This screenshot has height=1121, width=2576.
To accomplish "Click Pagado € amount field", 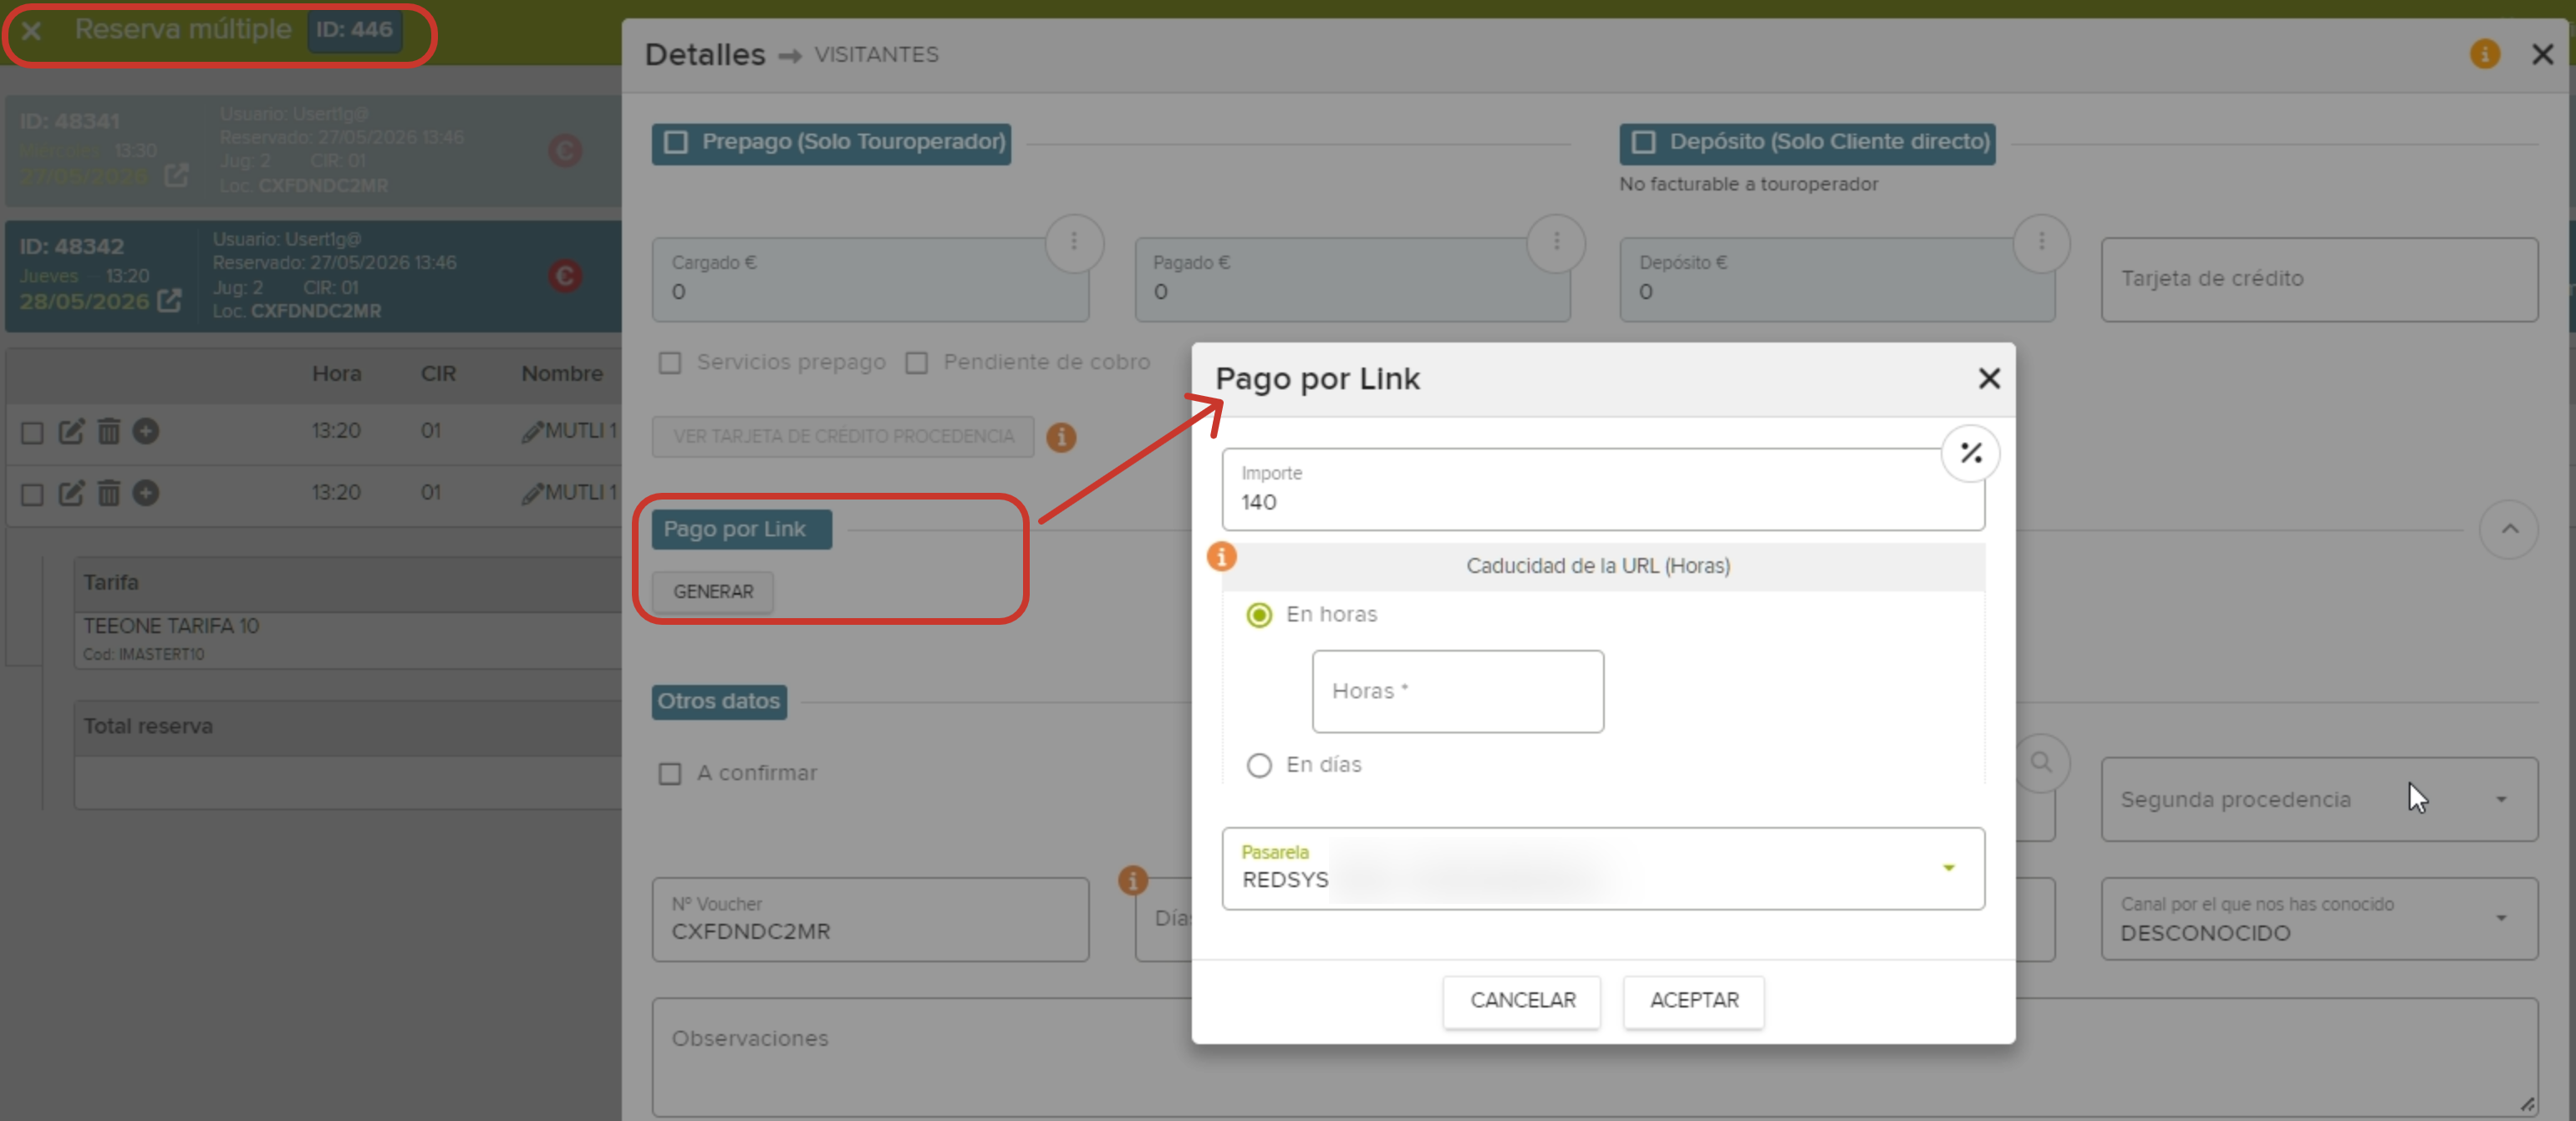I will pos(1352,280).
